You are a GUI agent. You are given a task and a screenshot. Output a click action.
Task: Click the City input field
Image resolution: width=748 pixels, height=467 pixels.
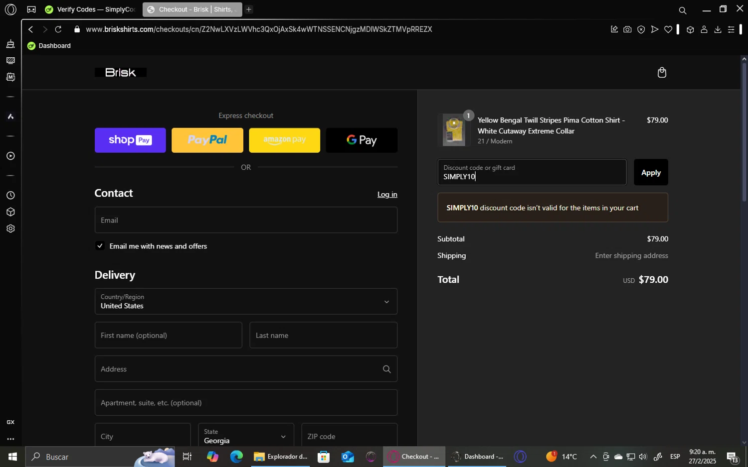pos(143,436)
